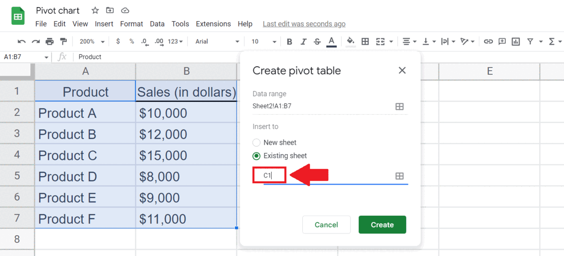Format as percent
The width and height of the screenshot is (564, 256).
click(132, 41)
